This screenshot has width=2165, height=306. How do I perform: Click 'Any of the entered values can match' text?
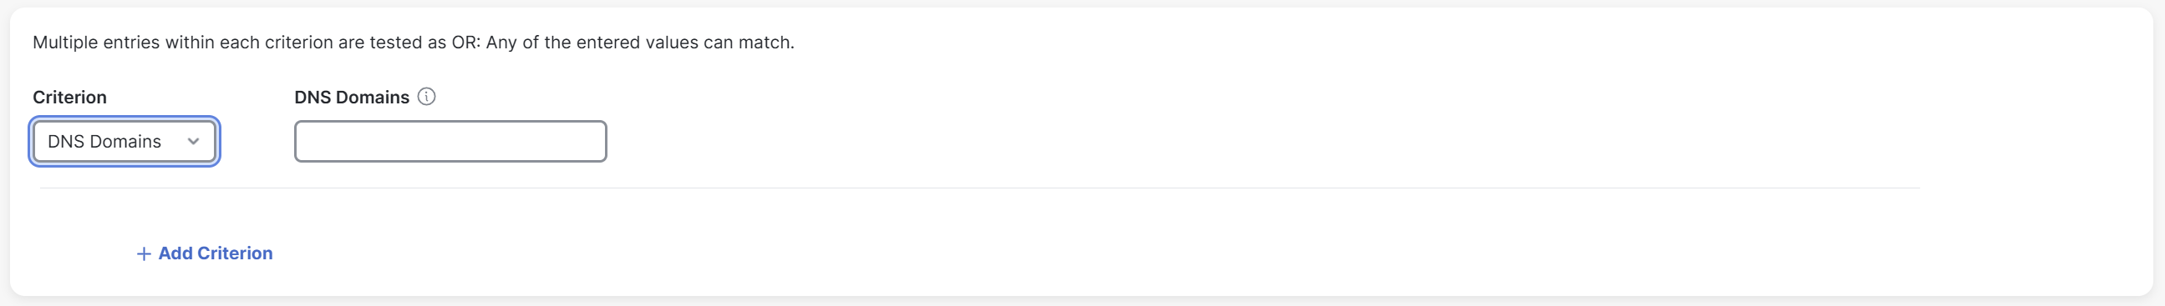639,42
